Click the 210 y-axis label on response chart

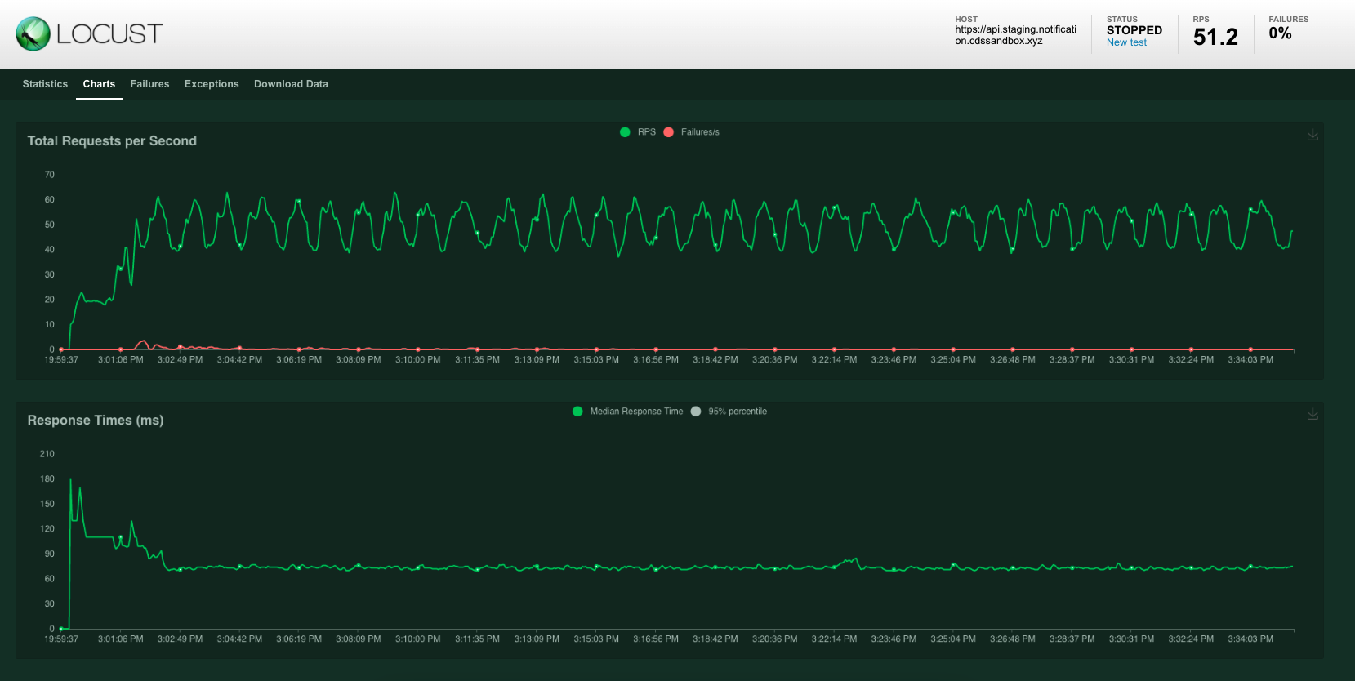[x=47, y=454]
